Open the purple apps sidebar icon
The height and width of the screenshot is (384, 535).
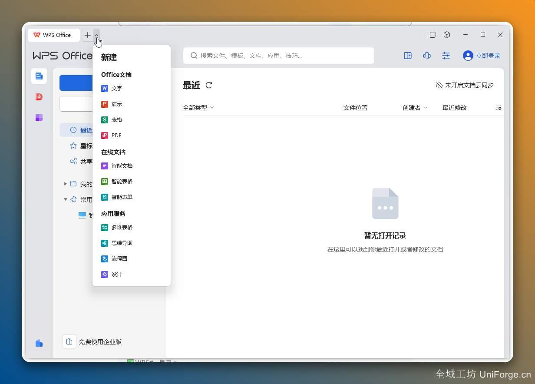coord(39,118)
